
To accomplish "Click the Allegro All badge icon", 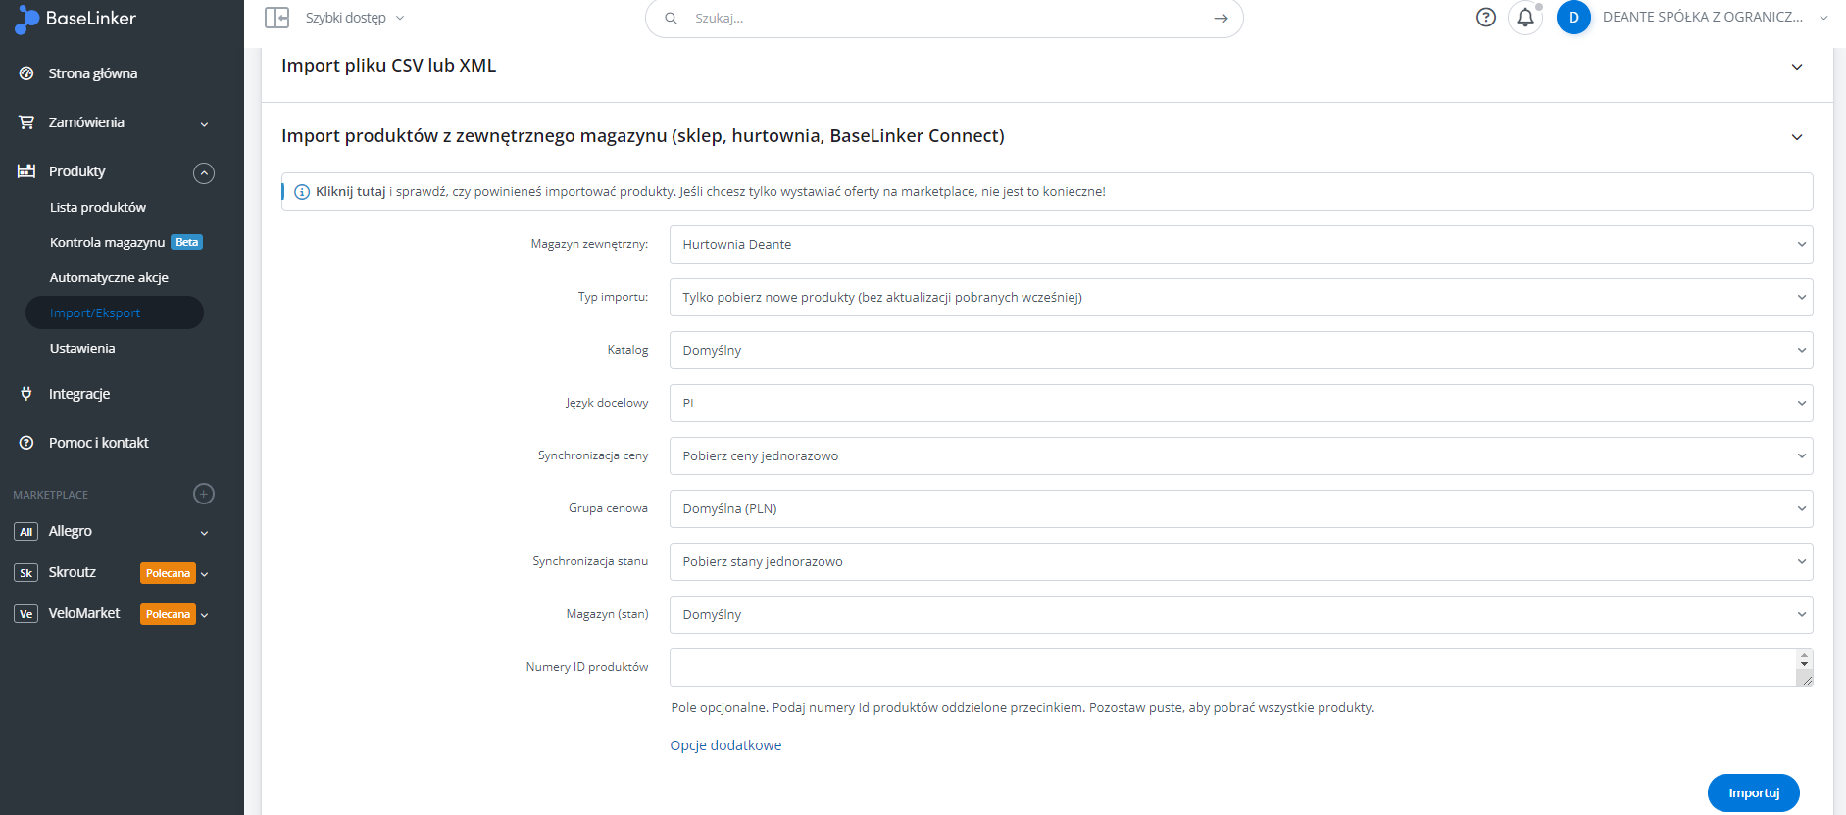I will click(26, 532).
